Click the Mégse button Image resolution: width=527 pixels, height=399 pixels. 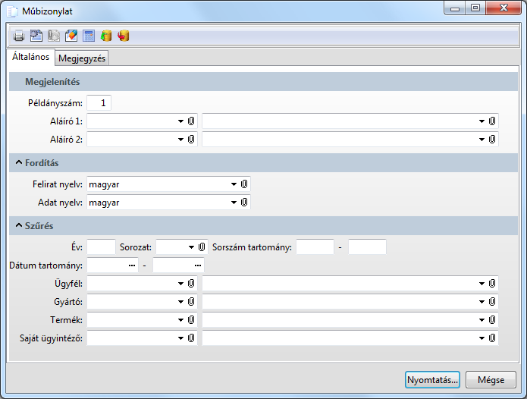pos(491,380)
